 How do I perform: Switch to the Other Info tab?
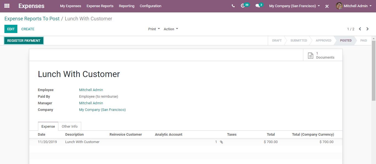[70, 126]
